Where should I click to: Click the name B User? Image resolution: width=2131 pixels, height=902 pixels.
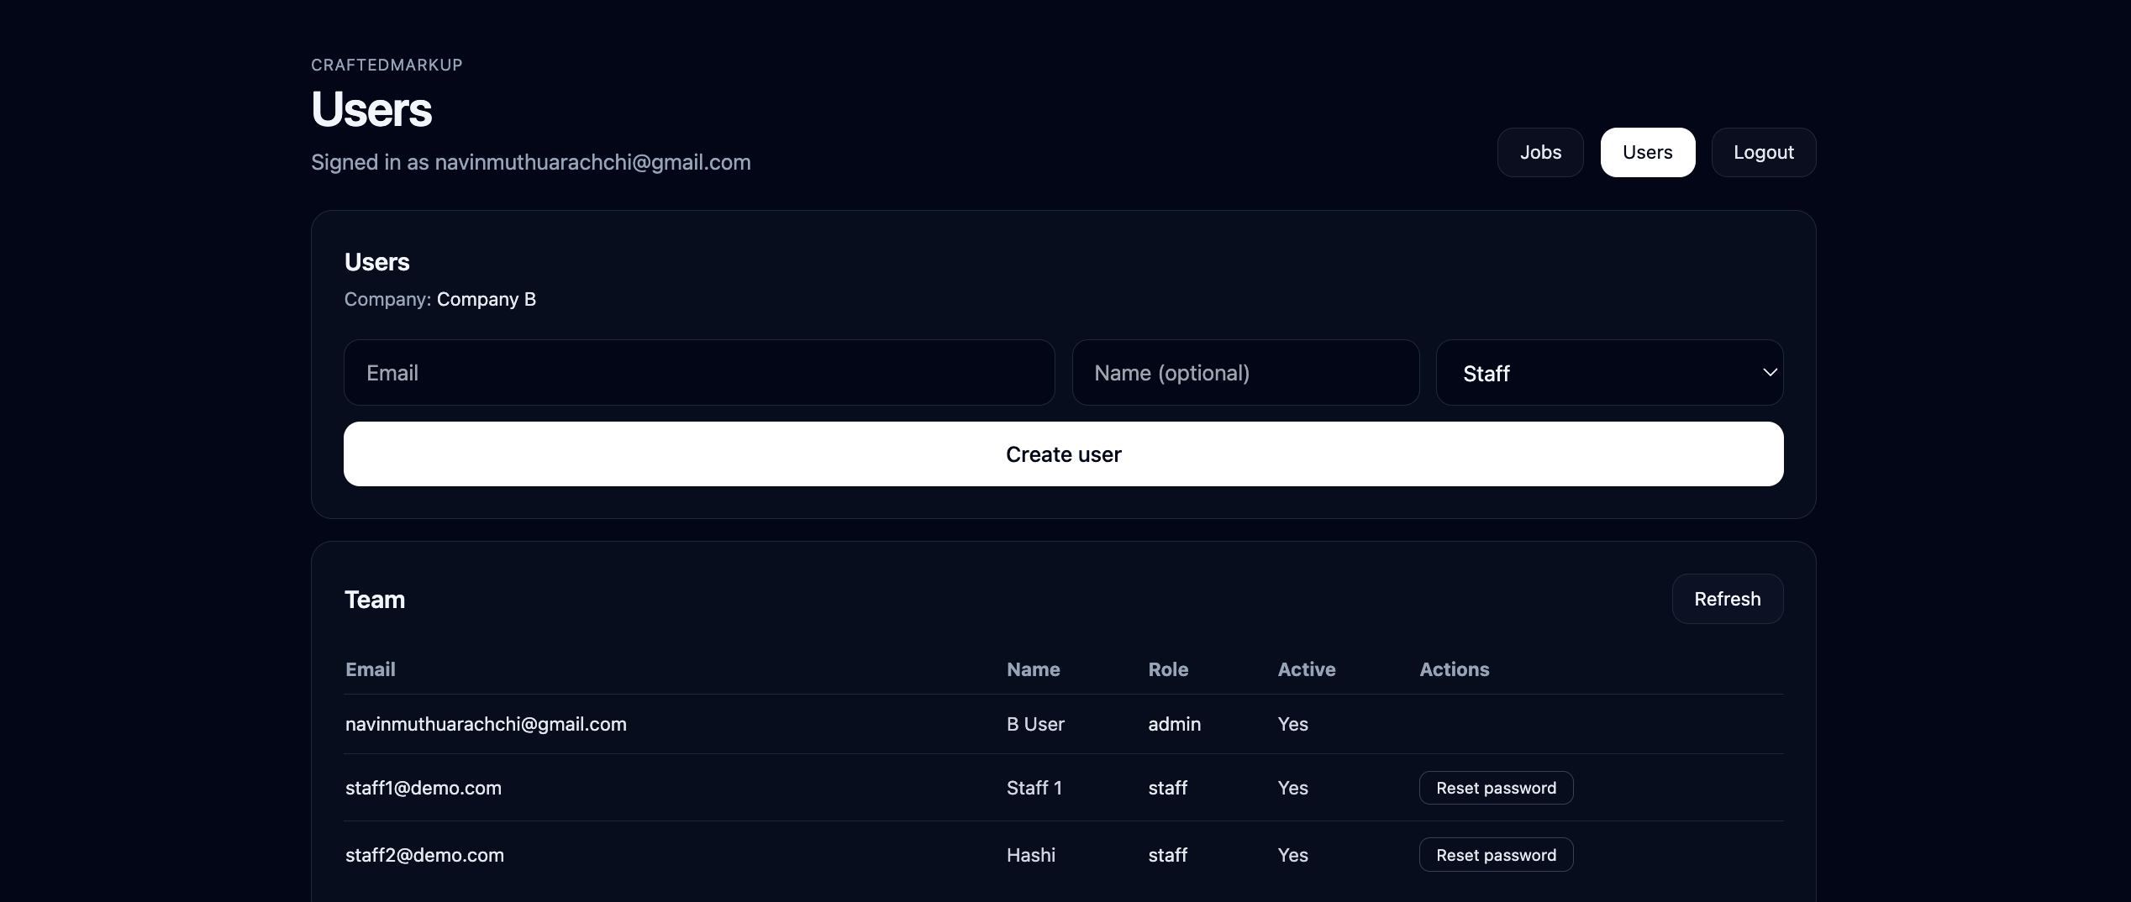1035,724
